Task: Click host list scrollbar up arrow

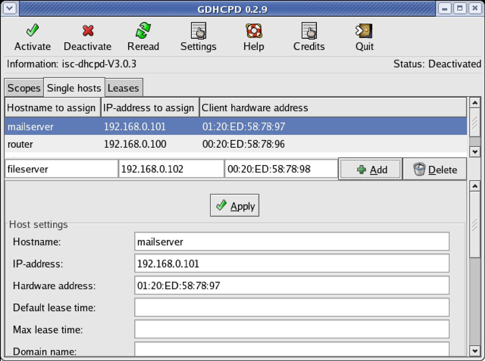Action: 475,103
